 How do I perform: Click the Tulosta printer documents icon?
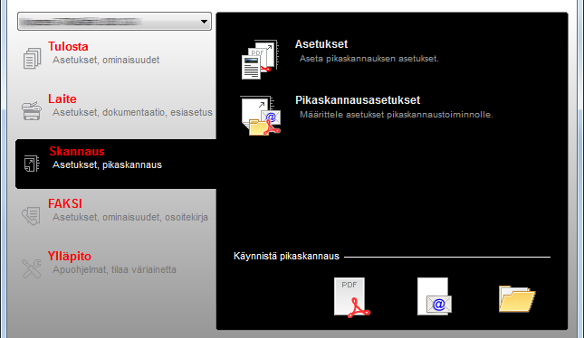point(32,59)
